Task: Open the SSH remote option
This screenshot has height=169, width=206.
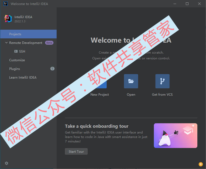Action: point(22,51)
